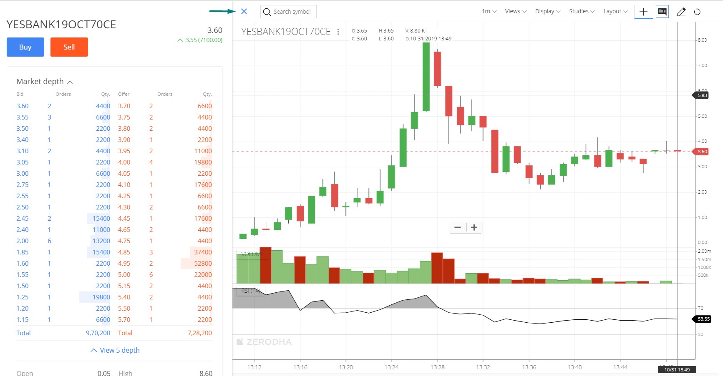Select bid price 2.00 with 6 orders
Image resolution: width=723 pixels, height=376 pixels.
click(x=23, y=241)
